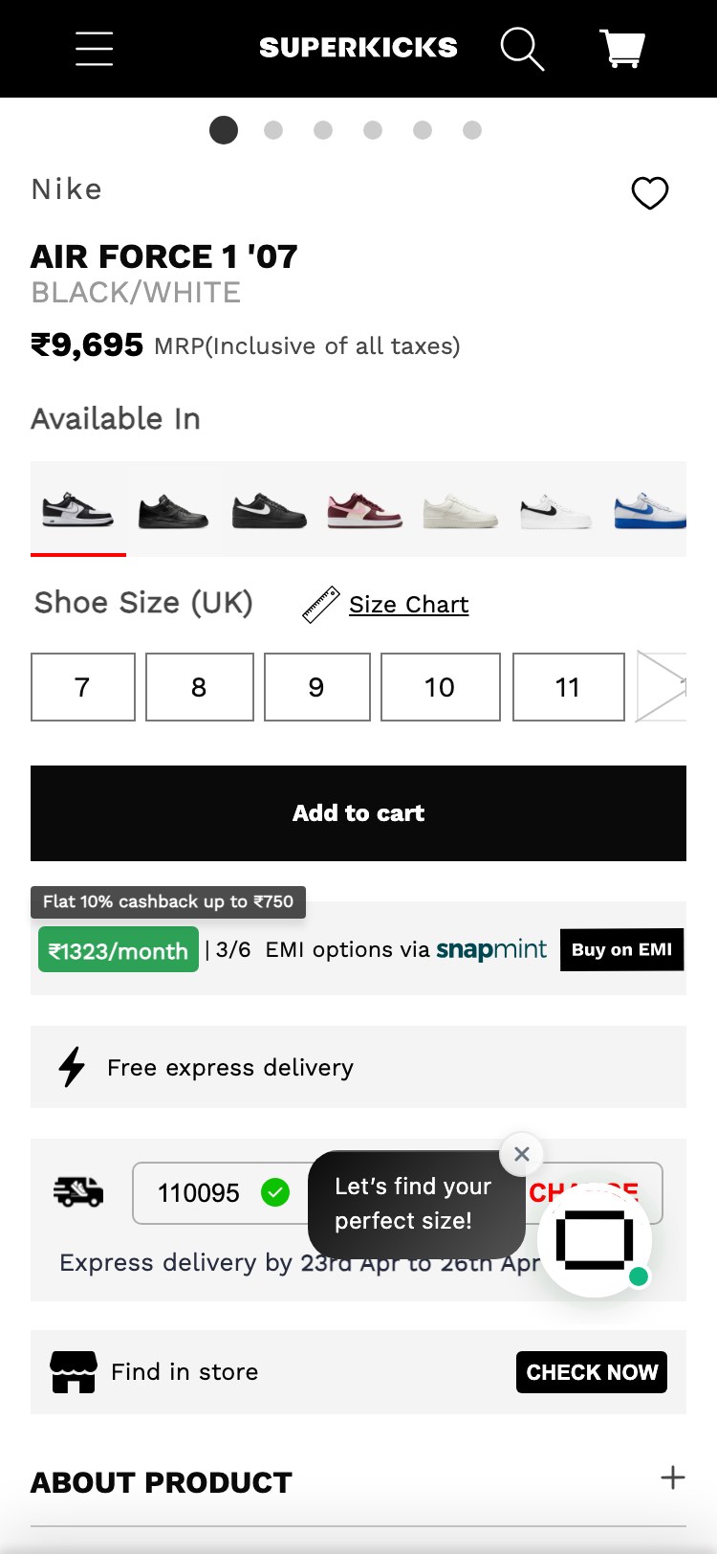Open the Size Chart link

(408, 604)
